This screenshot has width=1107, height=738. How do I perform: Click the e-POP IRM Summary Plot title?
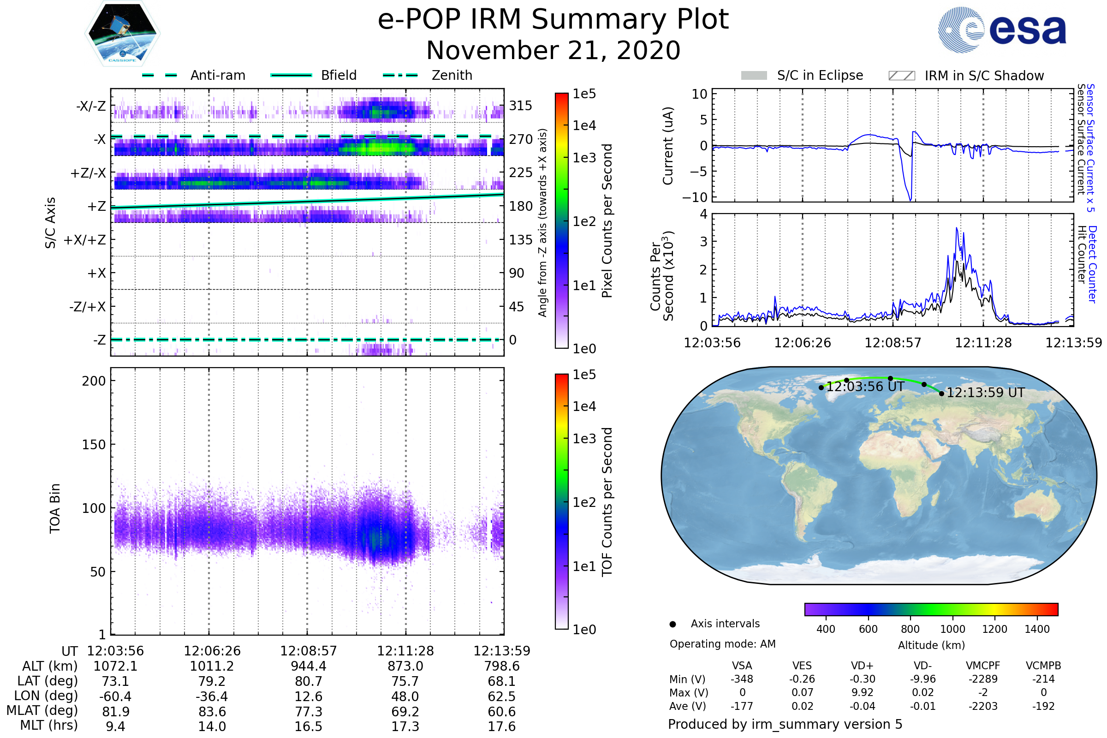(x=553, y=20)
